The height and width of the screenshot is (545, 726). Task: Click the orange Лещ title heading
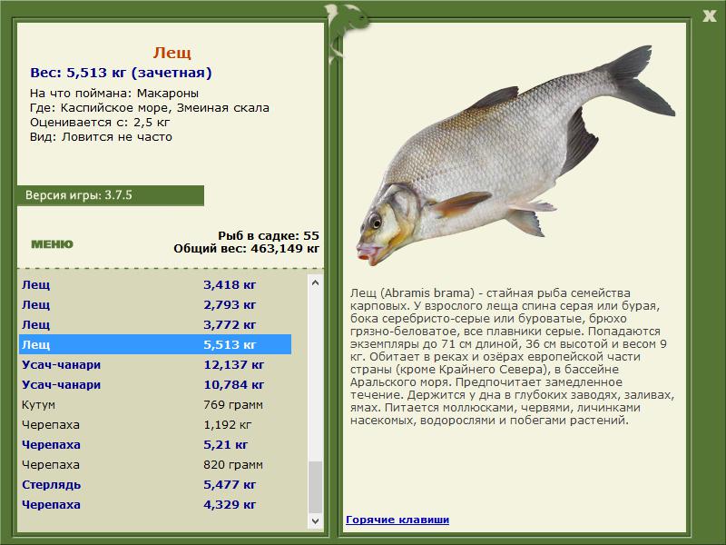(x=172, y=53)
